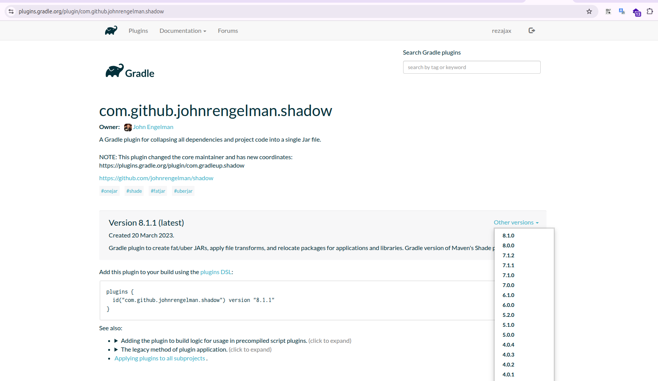Click the logout icon beside rezajax
This screenshot has width=658, height=381.
(532, 31)
